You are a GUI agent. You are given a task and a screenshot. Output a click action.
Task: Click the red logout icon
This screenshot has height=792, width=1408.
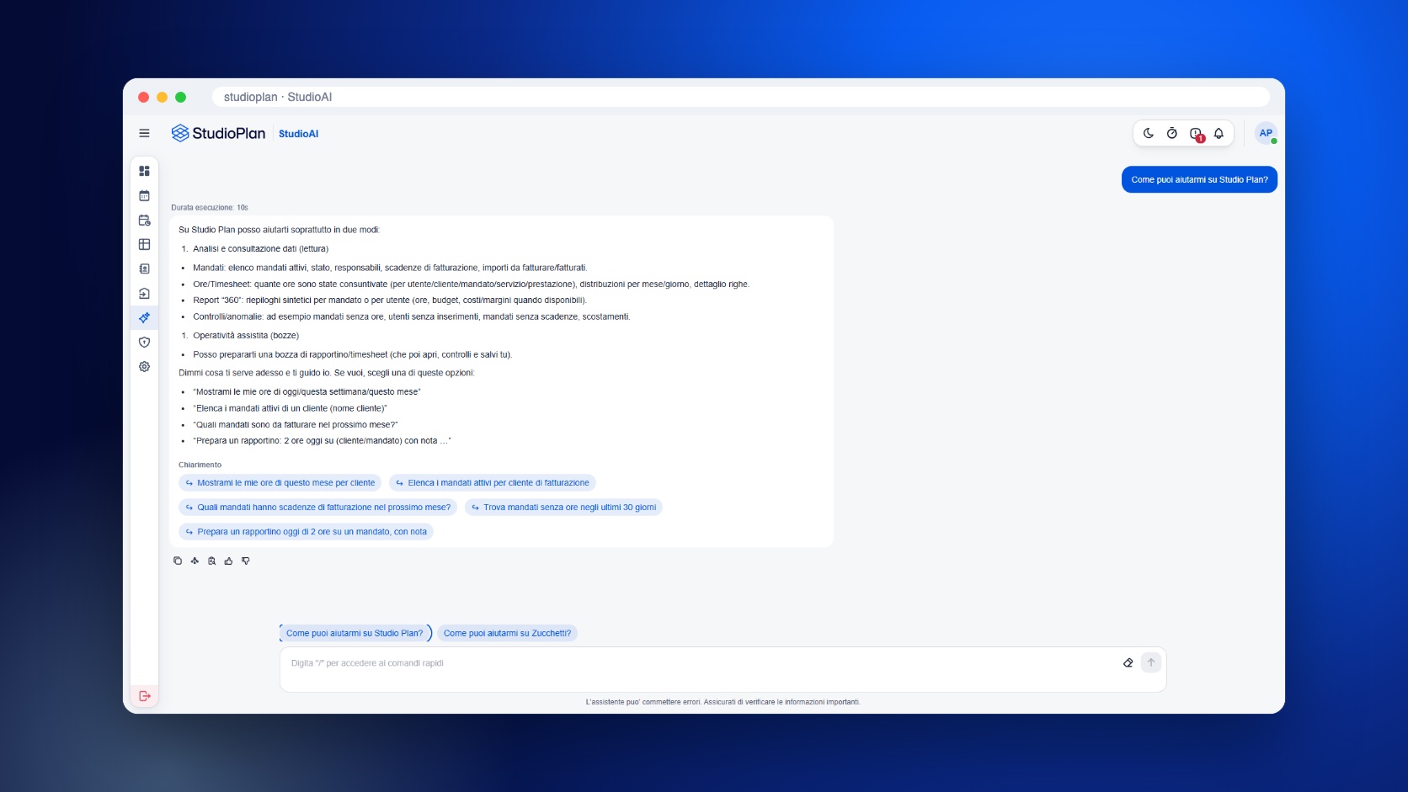[145, 696]
